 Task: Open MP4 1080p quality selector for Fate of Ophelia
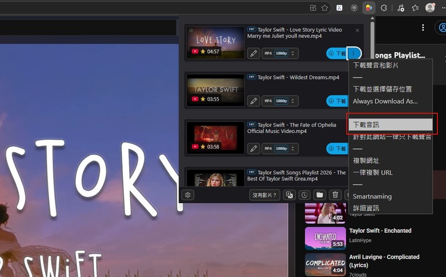click(280, 148)
